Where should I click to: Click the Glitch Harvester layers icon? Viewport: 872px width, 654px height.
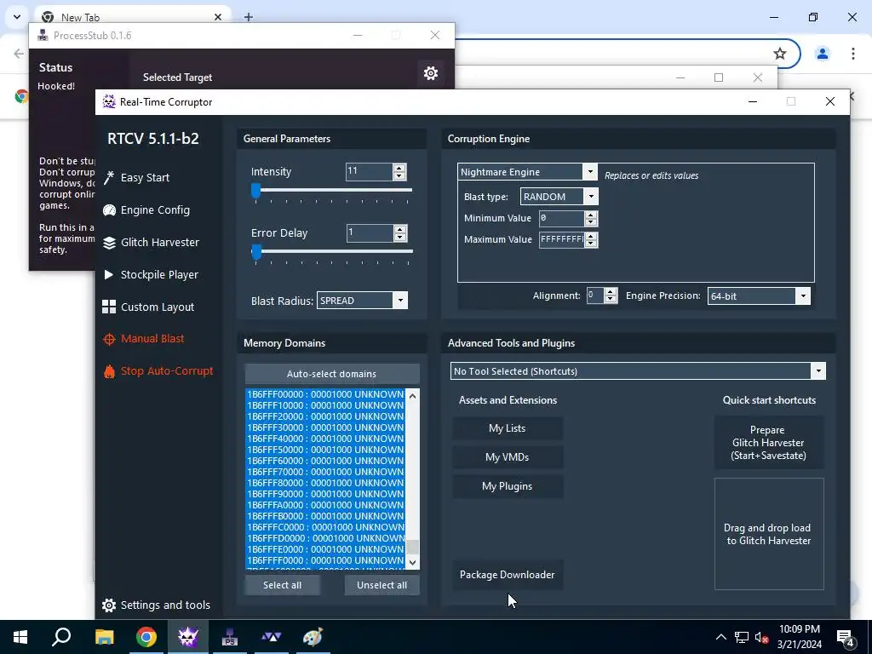click(109, 243)
